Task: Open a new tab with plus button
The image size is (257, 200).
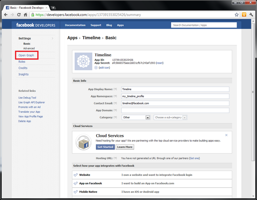Action: tap(53, 8)
